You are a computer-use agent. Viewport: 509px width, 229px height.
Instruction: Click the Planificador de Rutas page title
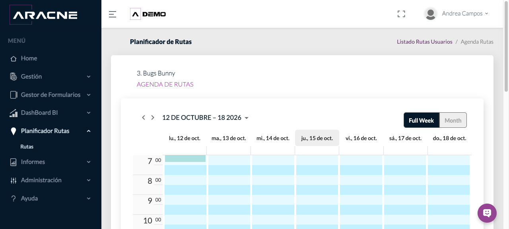point(161,42)
